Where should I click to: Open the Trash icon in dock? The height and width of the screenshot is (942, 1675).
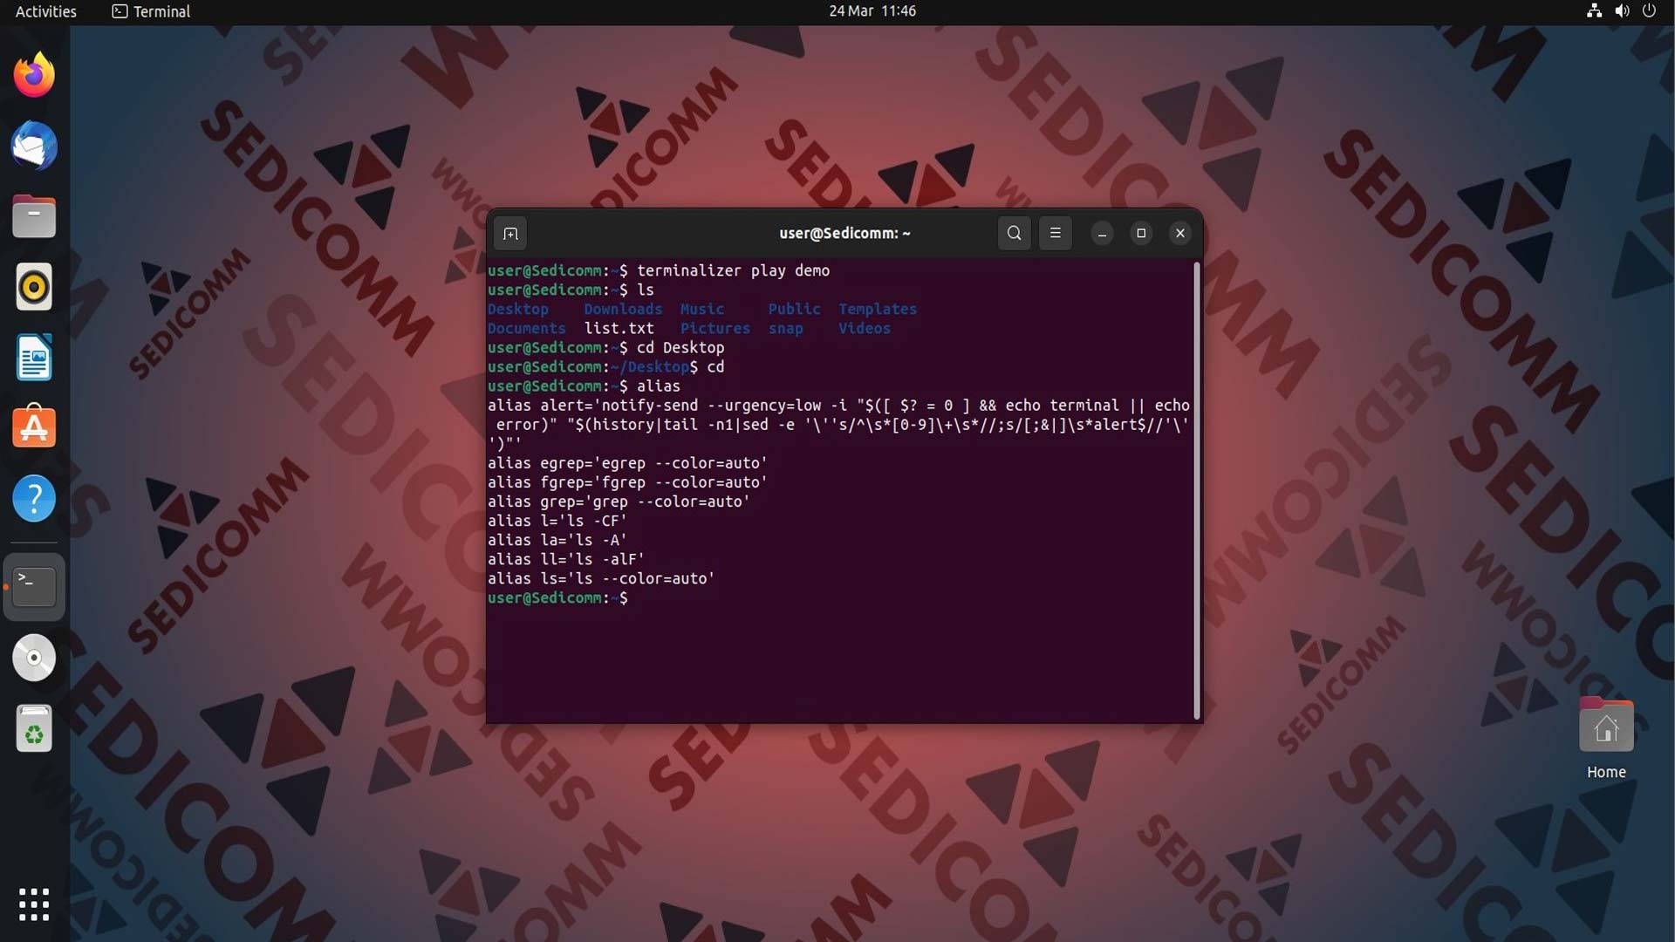coord(34,728)
